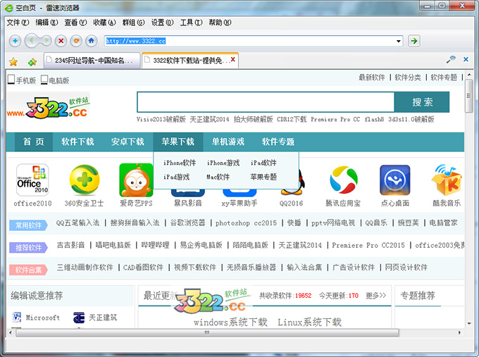Click 天正建筑 icon in 编辑诚意推荐
This screenshot has width=479, height=357.
[79, 318]
